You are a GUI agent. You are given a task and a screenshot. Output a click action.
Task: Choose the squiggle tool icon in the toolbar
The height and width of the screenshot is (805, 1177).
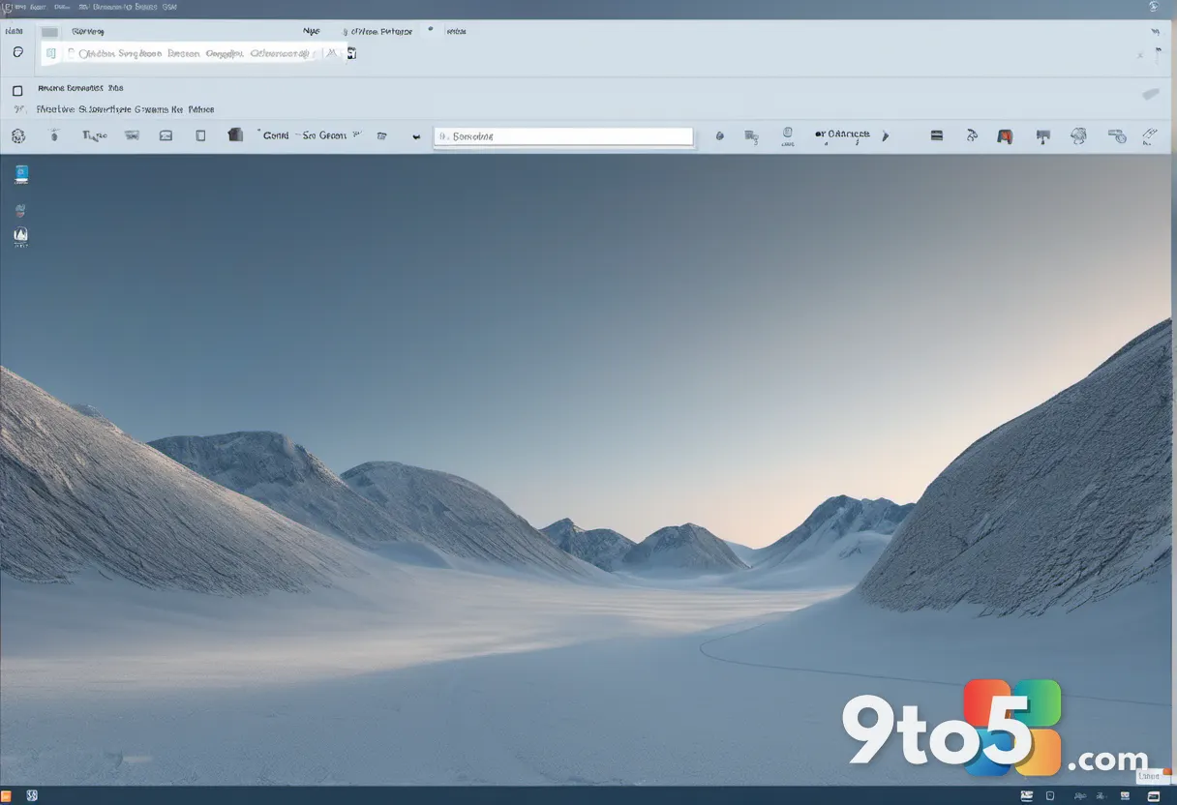971,136
